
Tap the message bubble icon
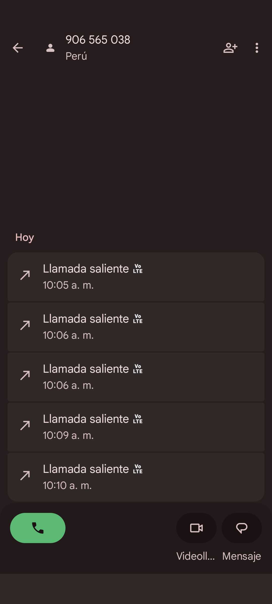click(x=242, y=528)
